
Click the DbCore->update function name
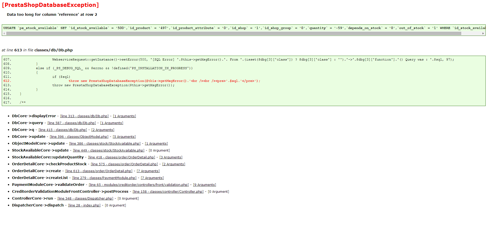pos(29,137)
